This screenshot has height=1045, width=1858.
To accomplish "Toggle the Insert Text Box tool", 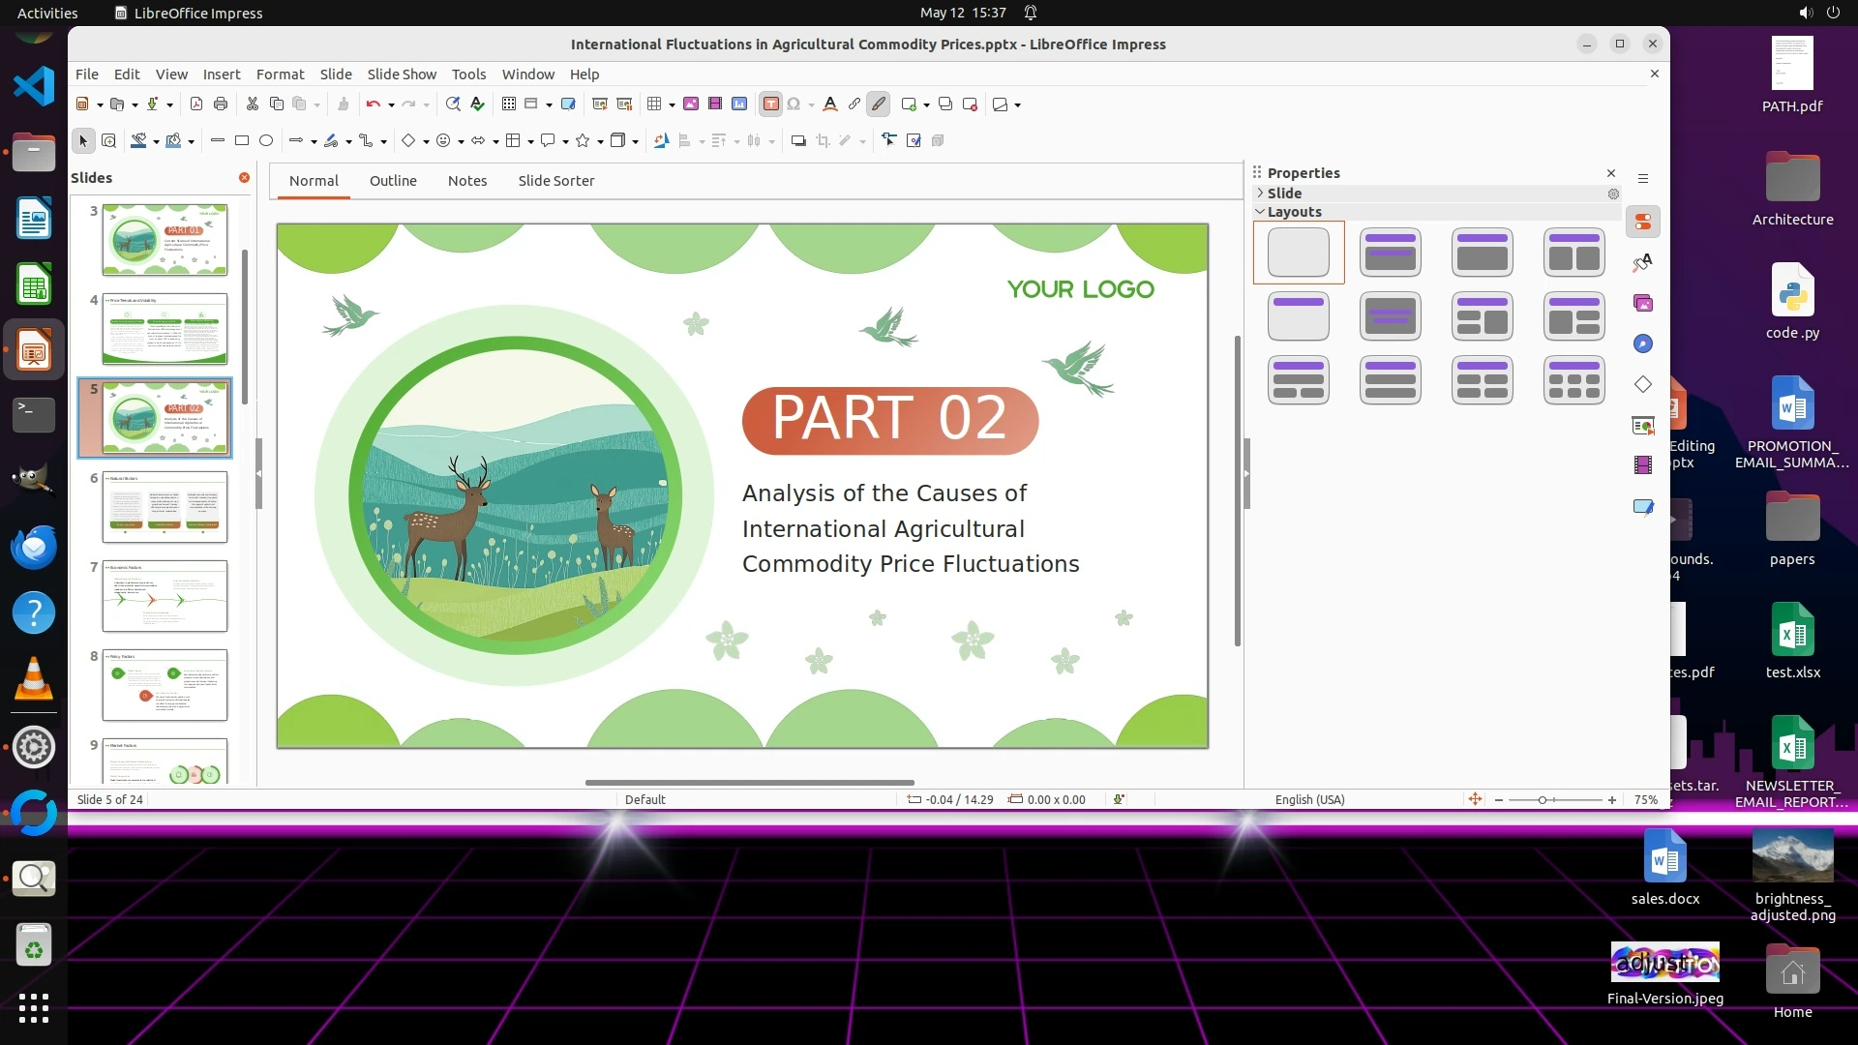I will click(770, 104).
